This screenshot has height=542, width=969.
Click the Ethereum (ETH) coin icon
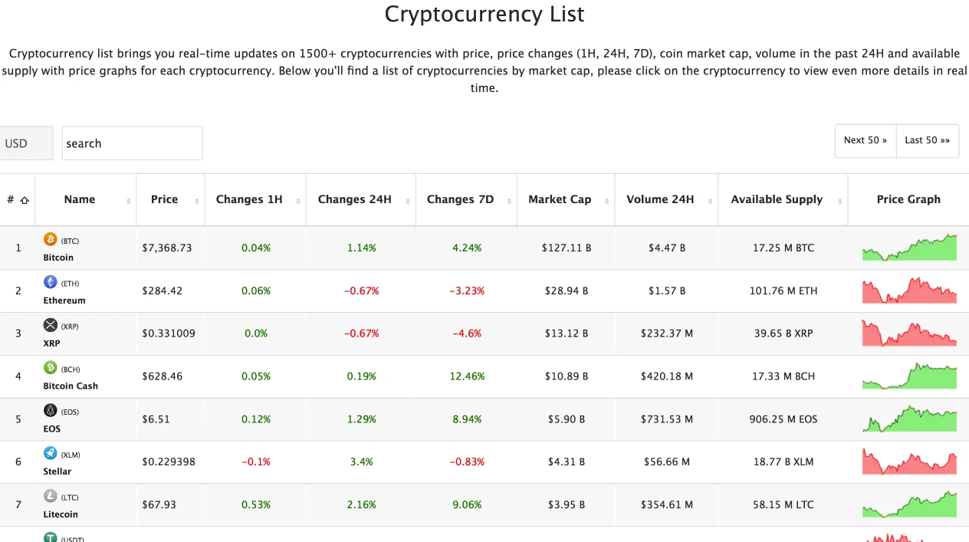click(x=51, y=282)
